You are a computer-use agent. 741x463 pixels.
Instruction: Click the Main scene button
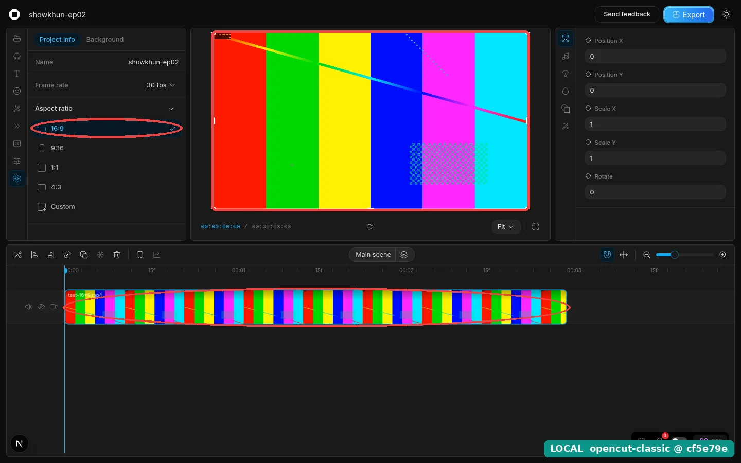(x=373, y=255)
